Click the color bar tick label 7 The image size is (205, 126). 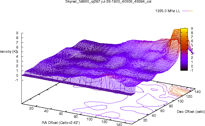(192, 37)
